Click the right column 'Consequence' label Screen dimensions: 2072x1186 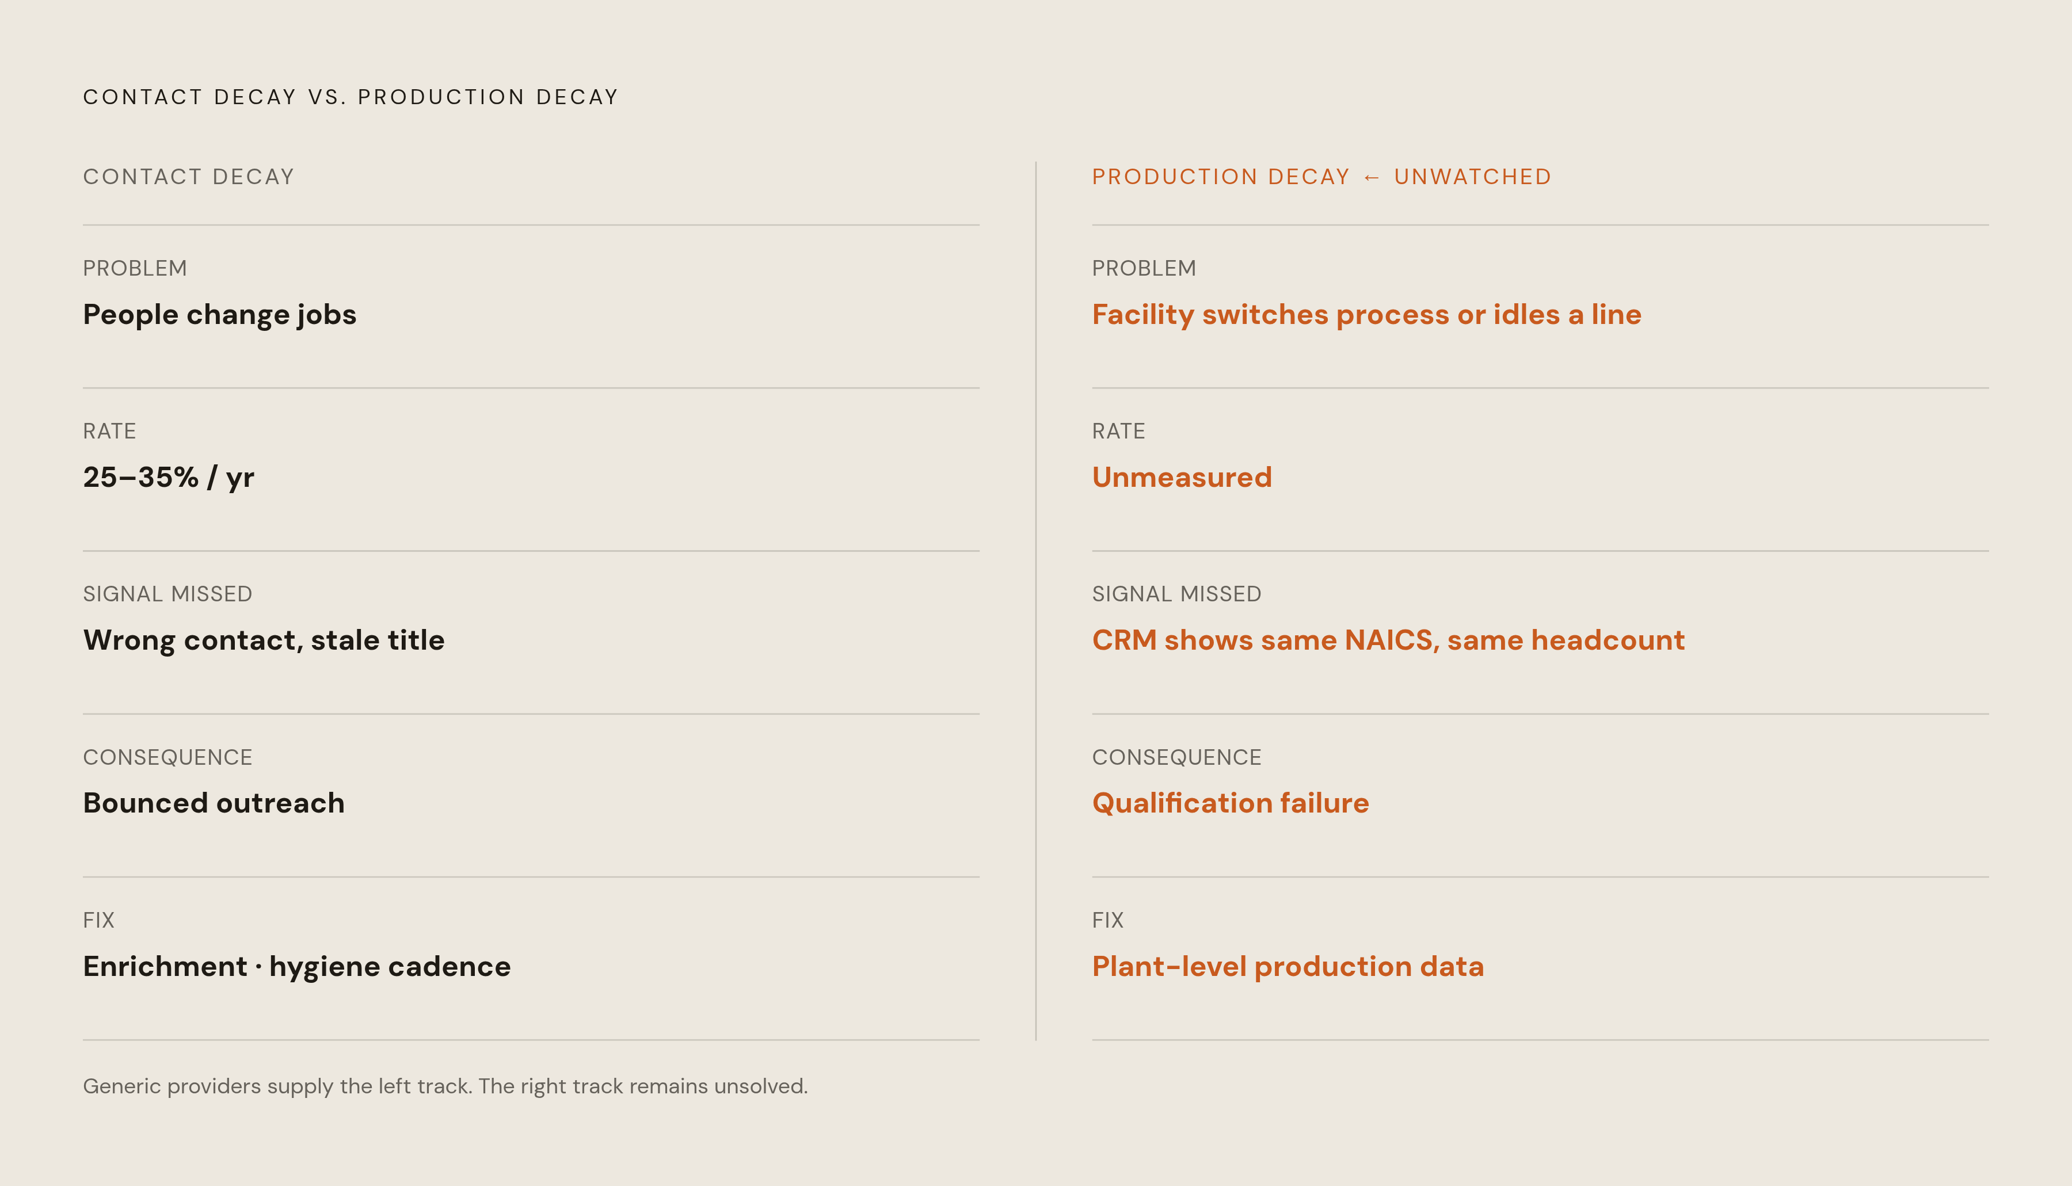point(1177,757)
